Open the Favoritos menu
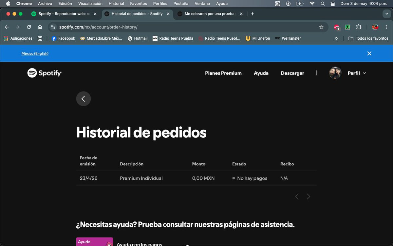 coord(139,4)
